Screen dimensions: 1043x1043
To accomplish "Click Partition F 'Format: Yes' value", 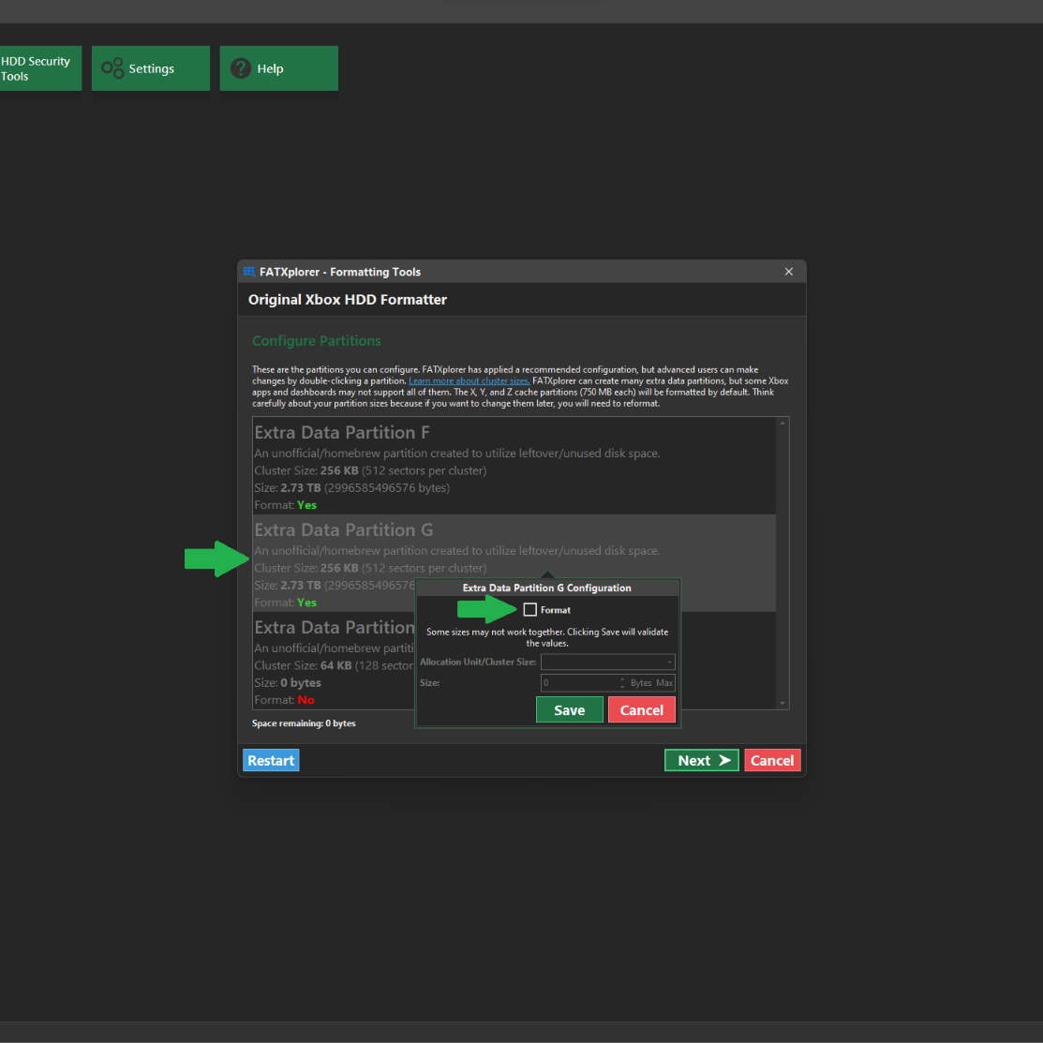I will (306, 505).
